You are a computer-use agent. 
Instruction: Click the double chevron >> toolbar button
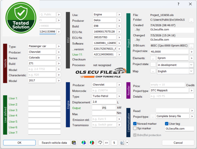pos(106,143)
